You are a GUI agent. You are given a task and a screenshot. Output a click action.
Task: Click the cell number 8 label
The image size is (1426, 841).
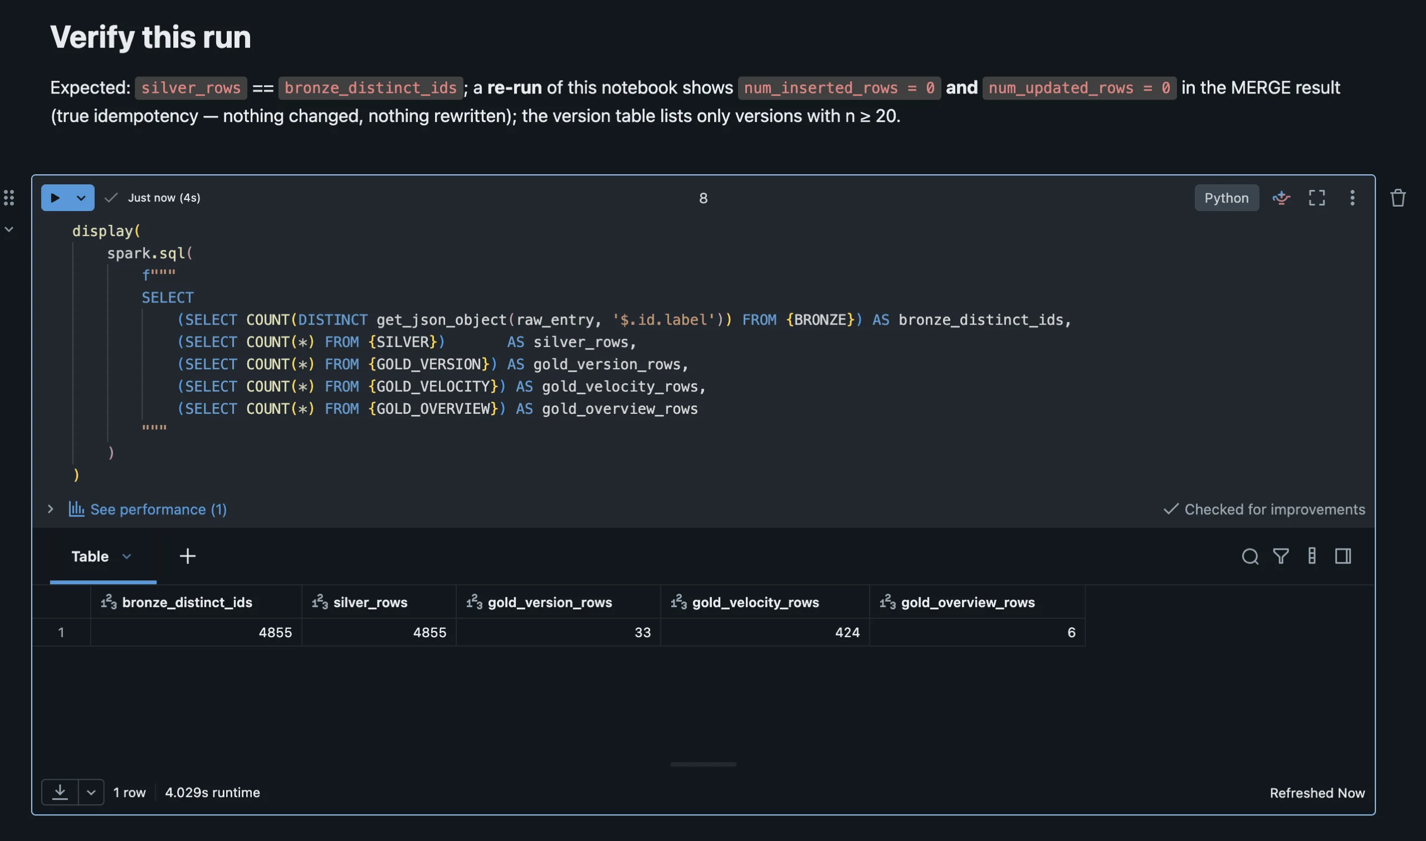click(x=703, y=198)
